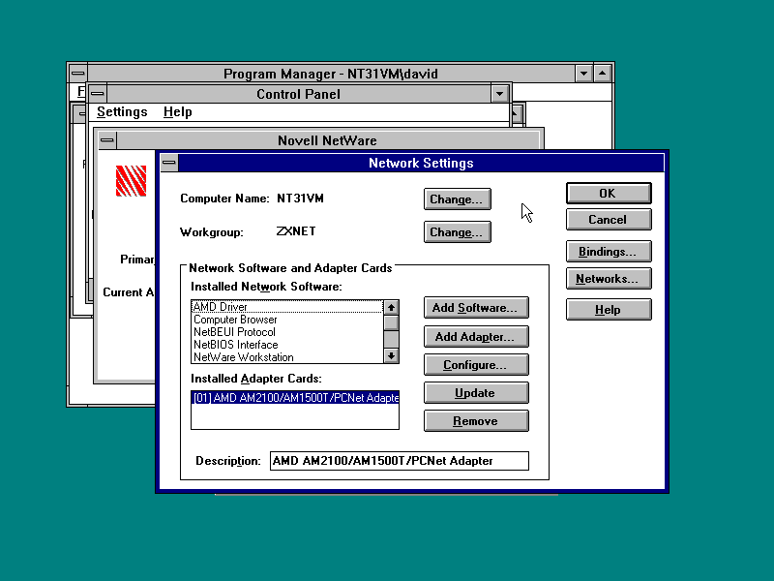Screen dimensions: 774x581
Task: Click the red Novell logo icon
Action: pyautogui.click(x=131, y=181)
